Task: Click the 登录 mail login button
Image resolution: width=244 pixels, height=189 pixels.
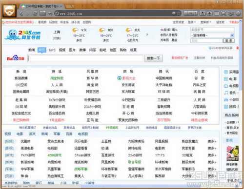Action: (229, 41)
